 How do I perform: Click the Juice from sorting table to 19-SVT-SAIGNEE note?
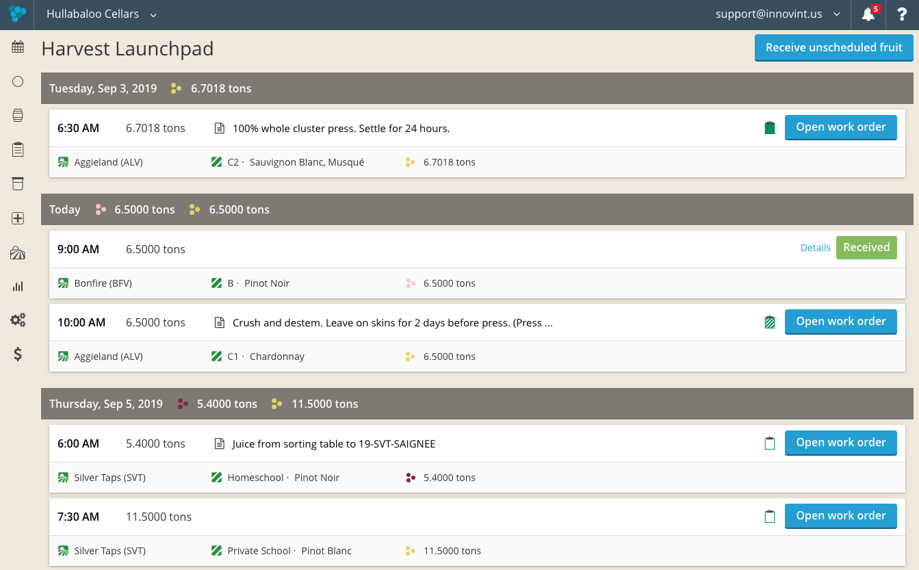click(x=334, y=443)
